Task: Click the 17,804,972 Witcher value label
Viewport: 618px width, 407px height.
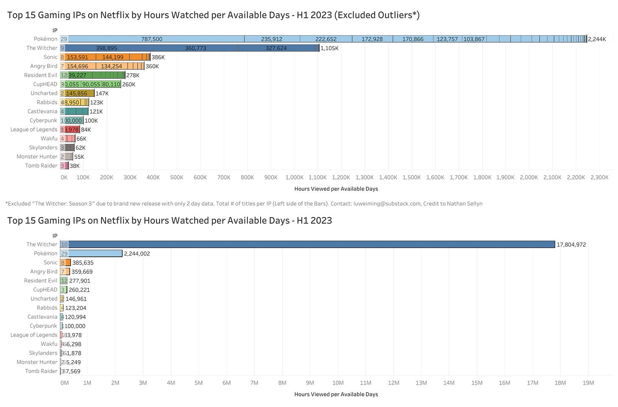Action: (571, 244)
